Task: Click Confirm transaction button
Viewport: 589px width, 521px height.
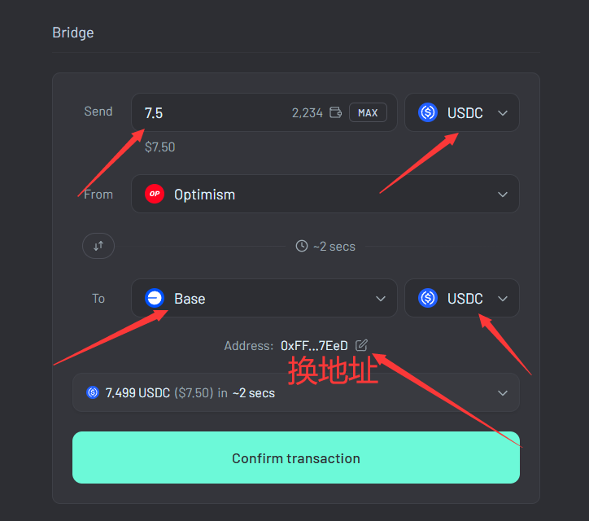Action: point(296,458)
